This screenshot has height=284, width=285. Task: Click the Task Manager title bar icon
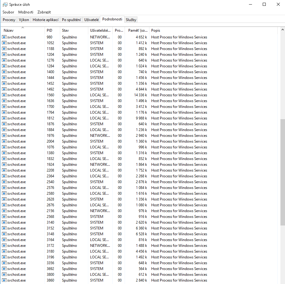[x=5, y=5]
